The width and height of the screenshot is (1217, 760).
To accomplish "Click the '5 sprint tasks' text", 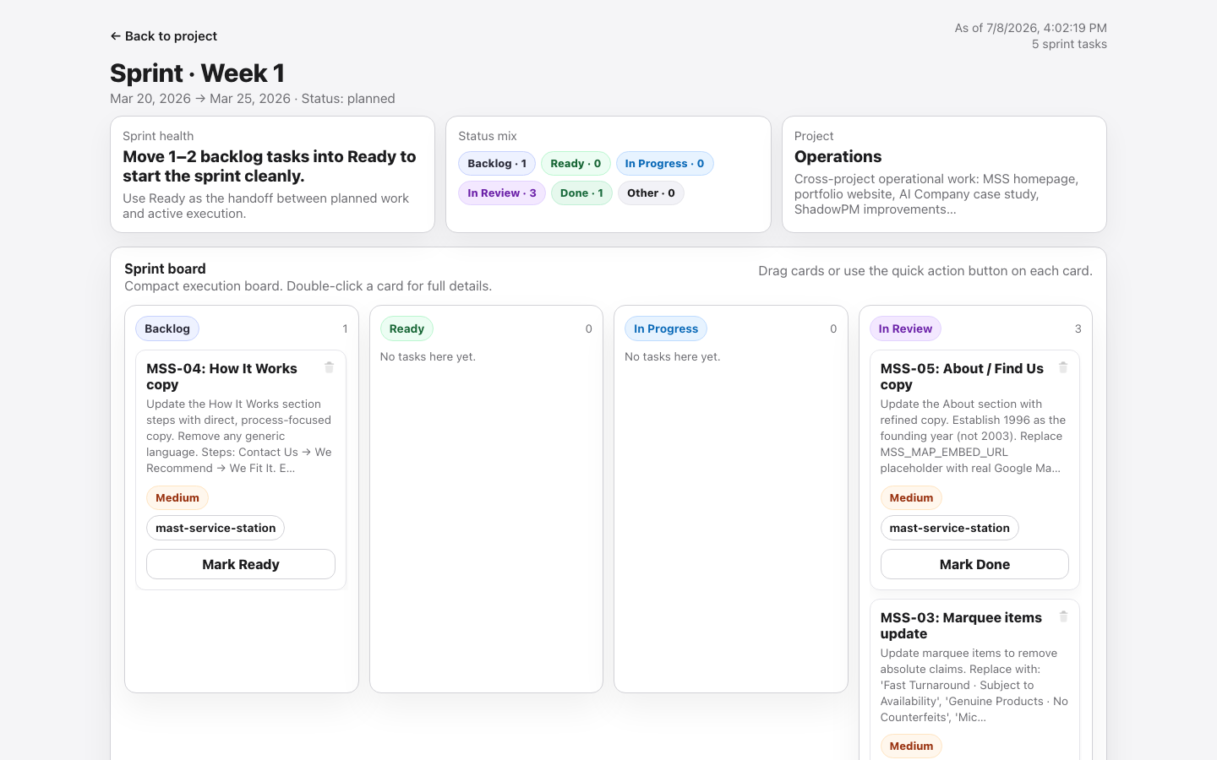I will tap(1069, 45).
